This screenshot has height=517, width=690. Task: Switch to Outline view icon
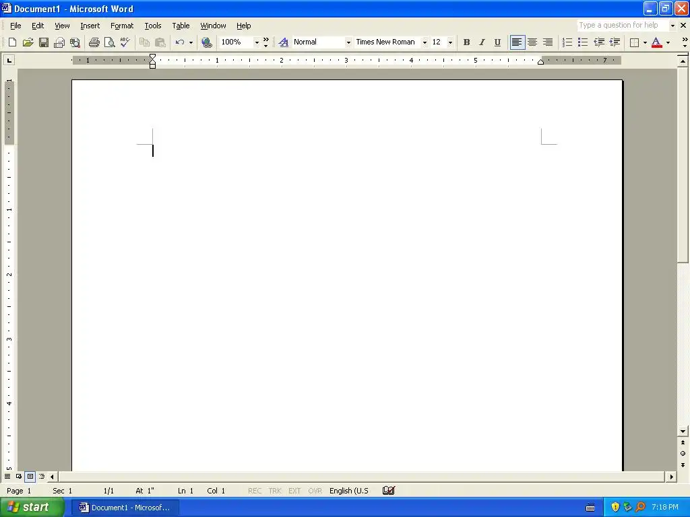click(41, 477)
